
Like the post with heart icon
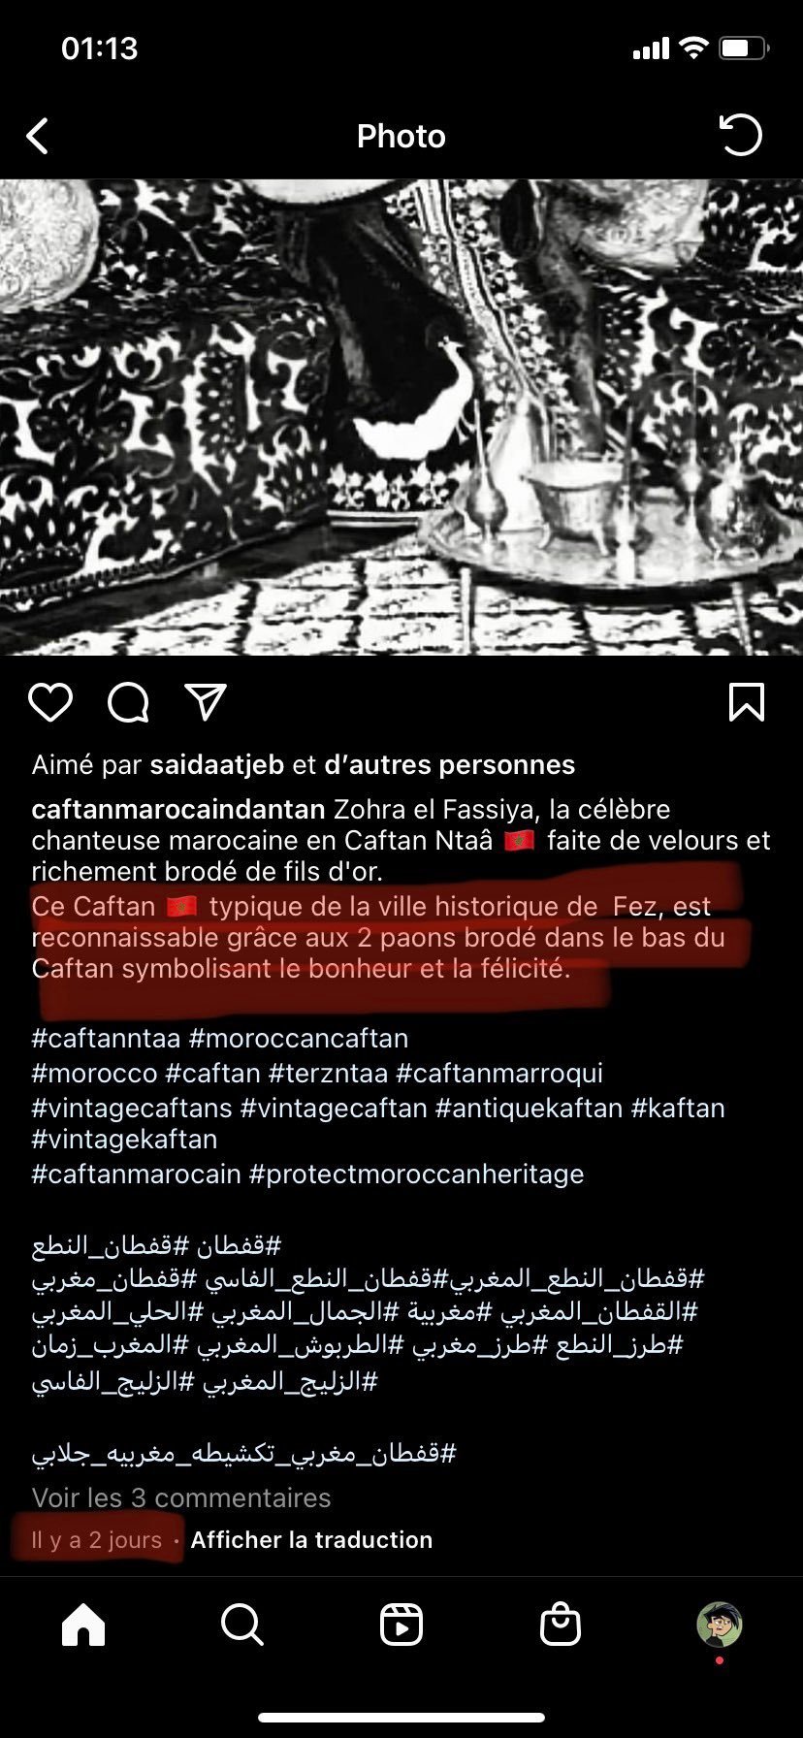coord(49,702)
